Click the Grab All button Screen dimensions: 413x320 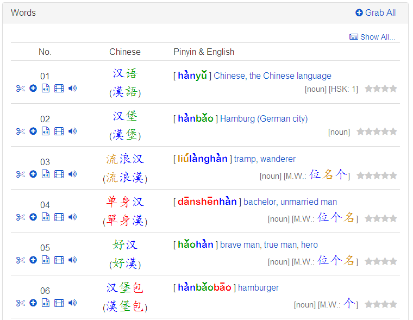click(x=376, y=12)
